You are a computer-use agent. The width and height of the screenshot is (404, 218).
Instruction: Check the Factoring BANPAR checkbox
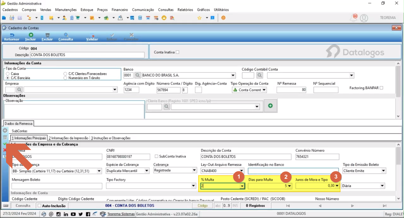pyautogui.click(x=381, y=88)
